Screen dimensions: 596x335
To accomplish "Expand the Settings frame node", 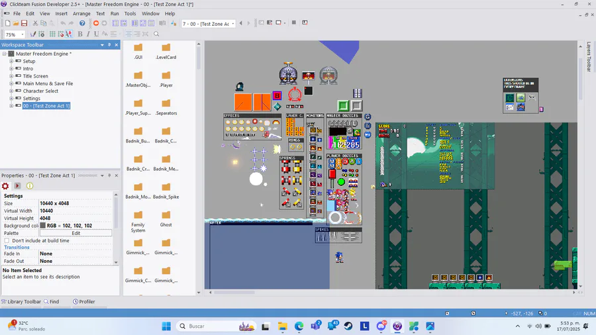I will pos(11,99).
